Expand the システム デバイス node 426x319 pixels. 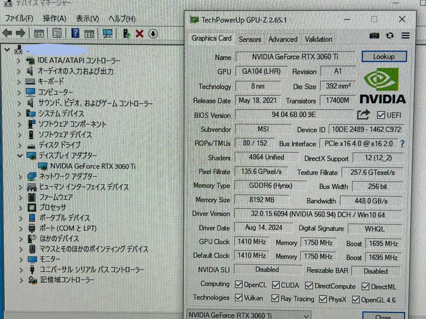pos(19,113)
